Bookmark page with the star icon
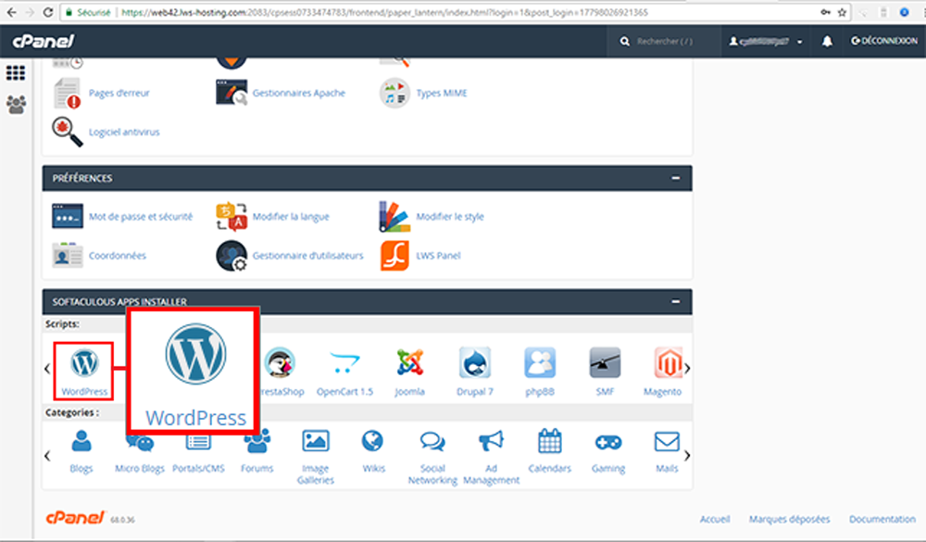 tap(842, 12)
